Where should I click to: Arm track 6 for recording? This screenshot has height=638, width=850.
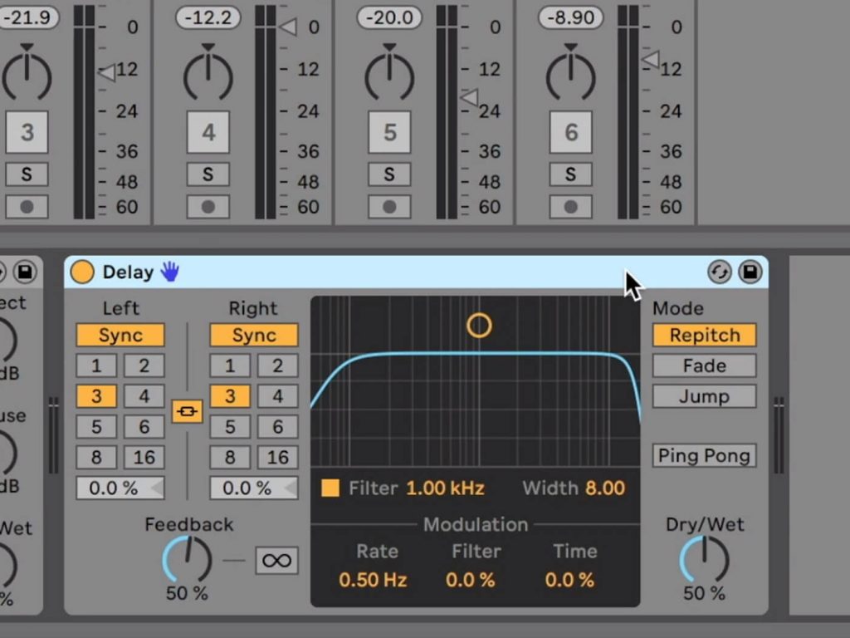571,207
